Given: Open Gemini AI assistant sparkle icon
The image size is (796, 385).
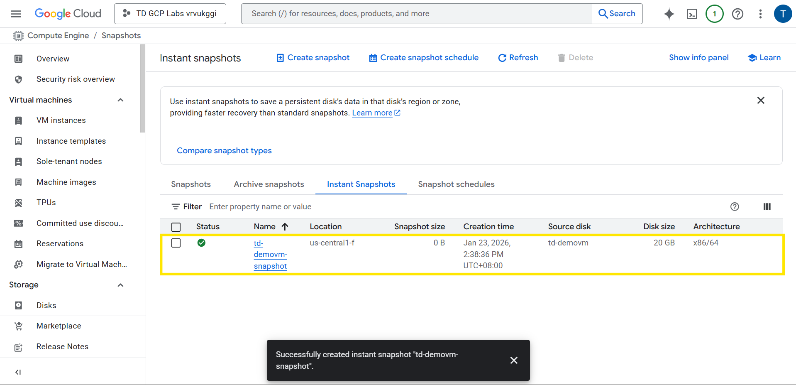Looking at the screenshot, I should [669, 14].
